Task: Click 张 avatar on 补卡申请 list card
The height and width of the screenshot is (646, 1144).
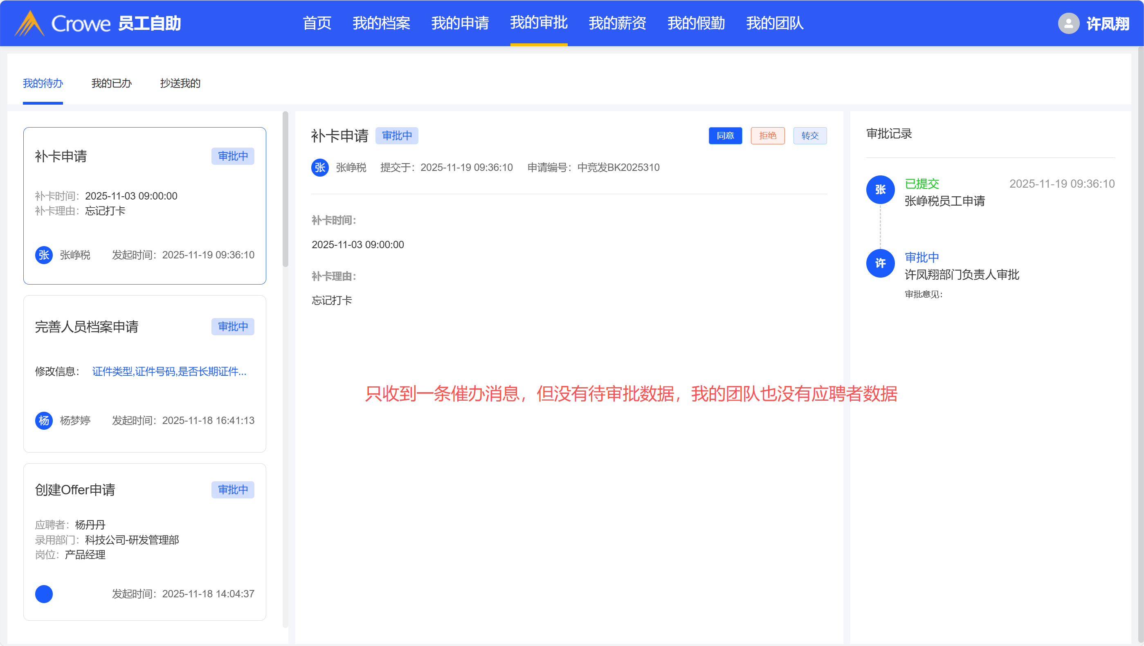Action: 43,255
